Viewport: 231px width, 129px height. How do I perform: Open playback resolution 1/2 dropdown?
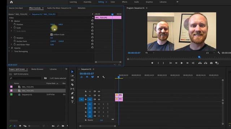pos(210,53)
